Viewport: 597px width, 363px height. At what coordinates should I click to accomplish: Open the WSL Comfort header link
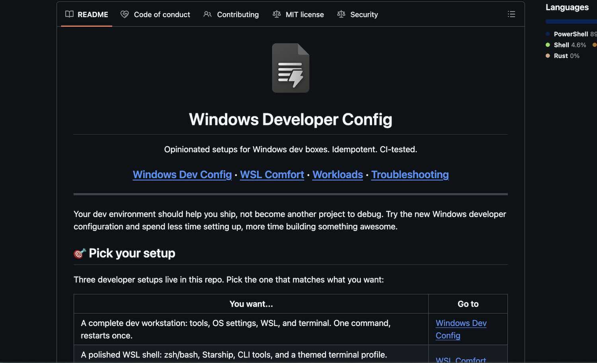coord(272,175)
